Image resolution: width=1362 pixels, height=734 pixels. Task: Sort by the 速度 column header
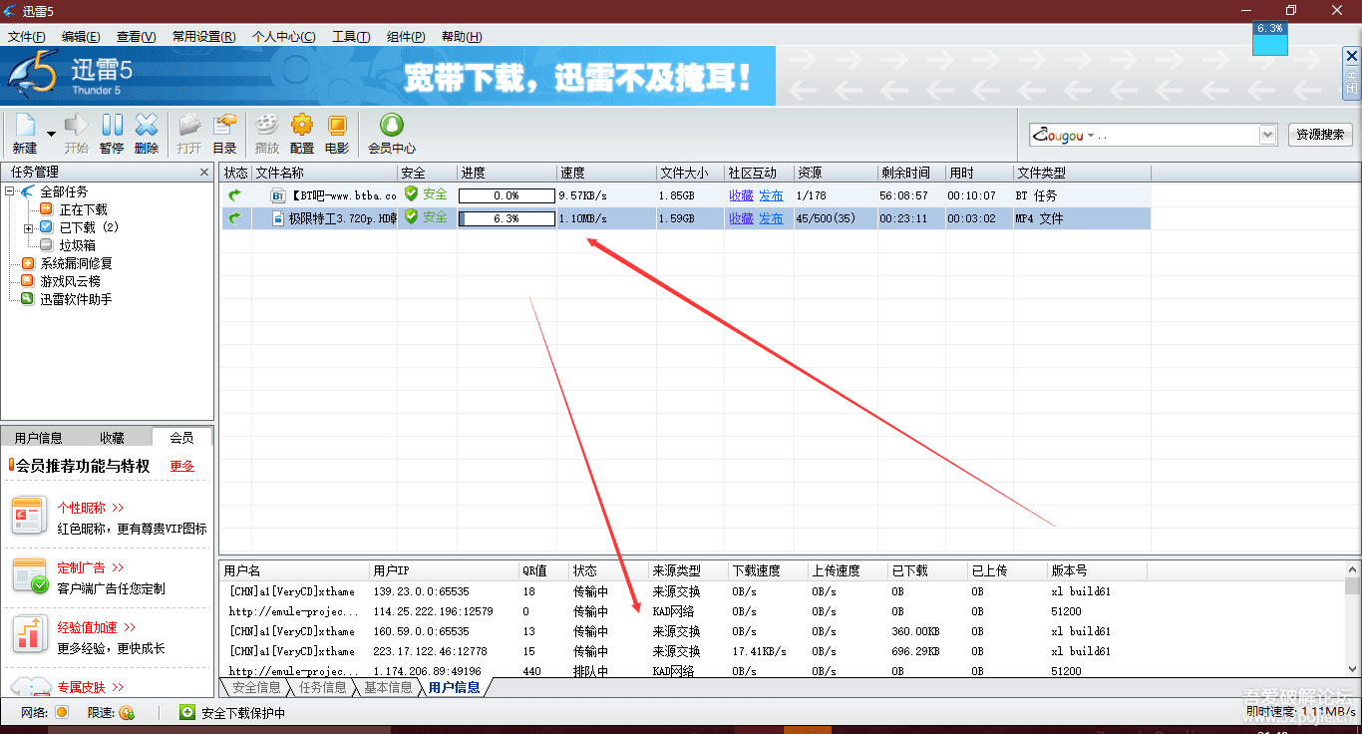tap(606, 173)
